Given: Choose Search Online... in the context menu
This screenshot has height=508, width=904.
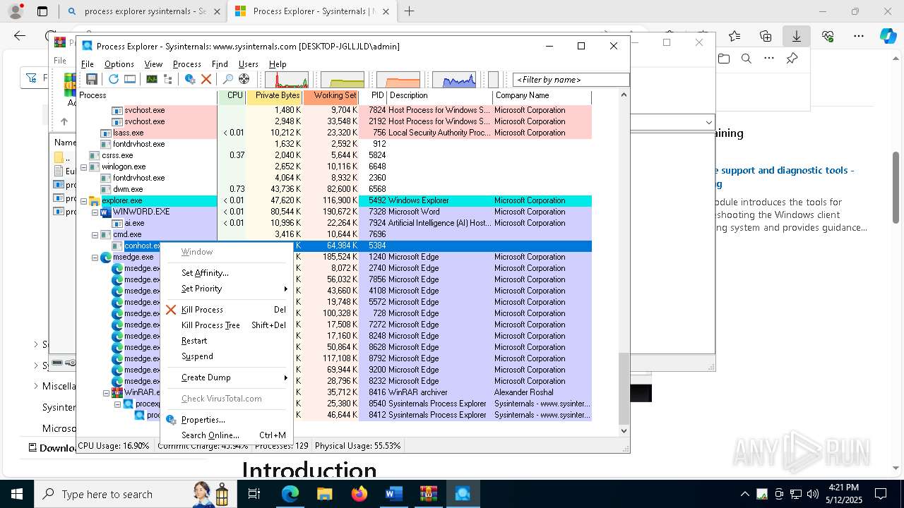Looking at the screenshot, I should (x=226, y=435).
